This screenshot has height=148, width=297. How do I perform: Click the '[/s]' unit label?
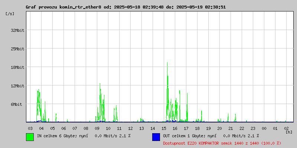pyautogui.click(x=10, y=14)
